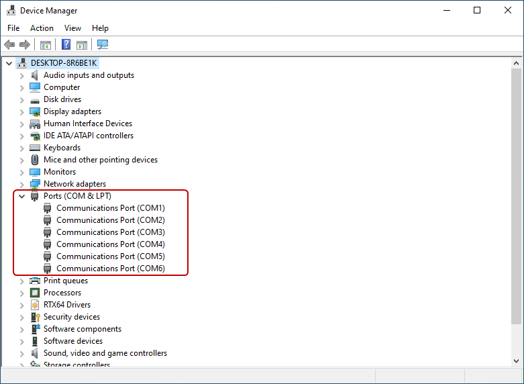Select Communications Port (COM2)
Viewport: 524px width, 384px height.
pyautogui.click(x=111, y=220)
